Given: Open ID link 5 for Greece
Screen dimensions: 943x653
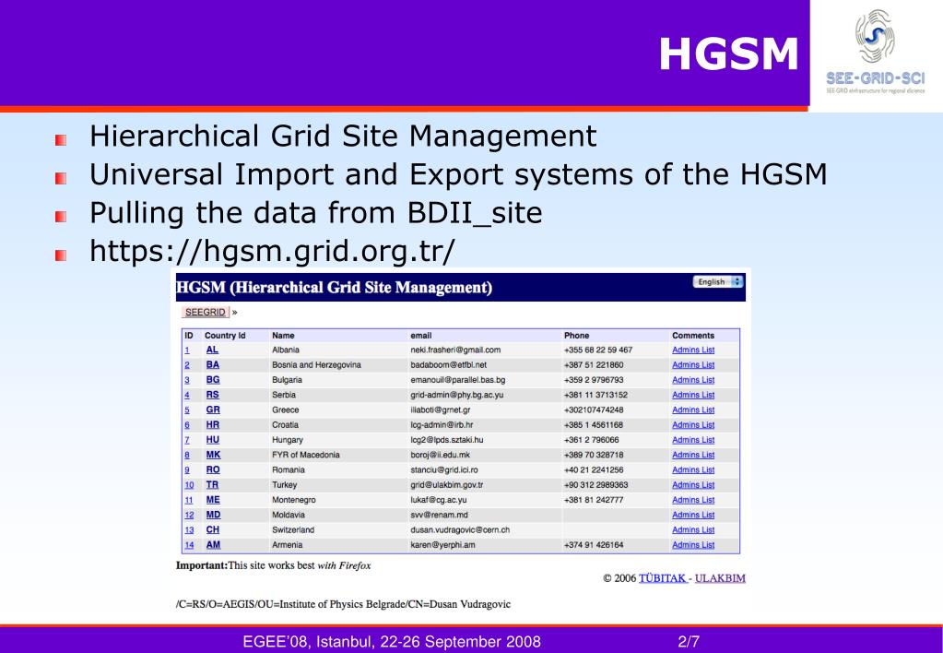Looking at the screenshot, I should [x=187, y=410].
